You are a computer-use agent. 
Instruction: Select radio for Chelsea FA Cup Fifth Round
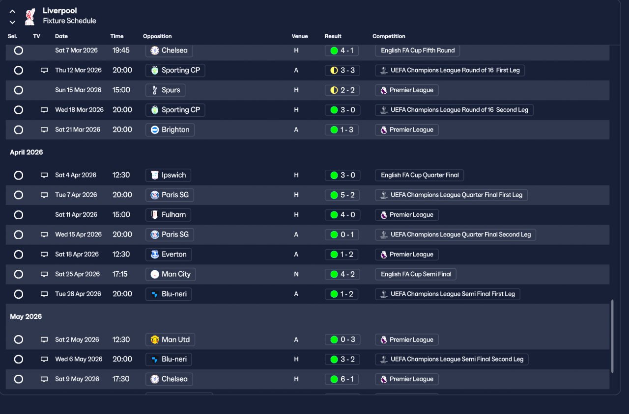pyautogui.click(x=19, y=51)
